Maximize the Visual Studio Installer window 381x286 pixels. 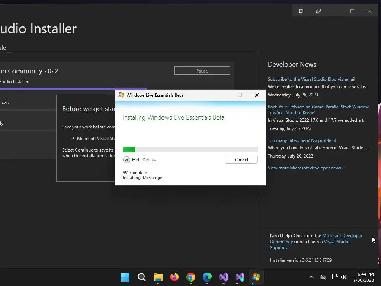[352, 11]
